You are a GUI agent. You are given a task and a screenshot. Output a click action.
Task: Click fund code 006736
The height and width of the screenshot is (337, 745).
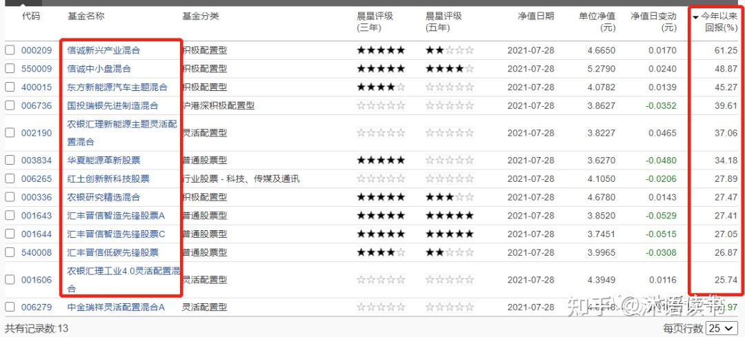coord(37,106)
